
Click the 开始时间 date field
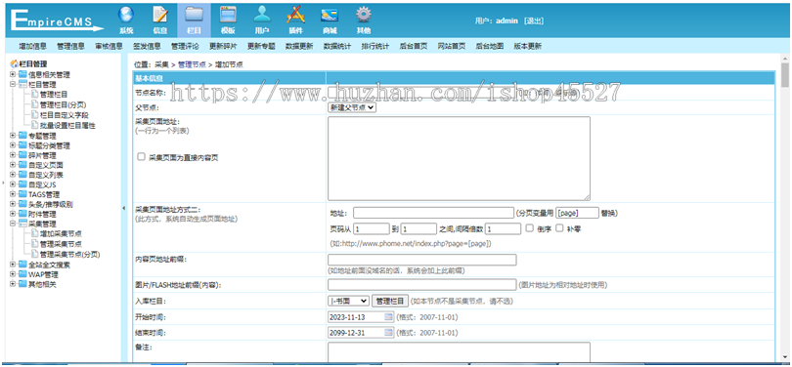(x=361, y=317)
